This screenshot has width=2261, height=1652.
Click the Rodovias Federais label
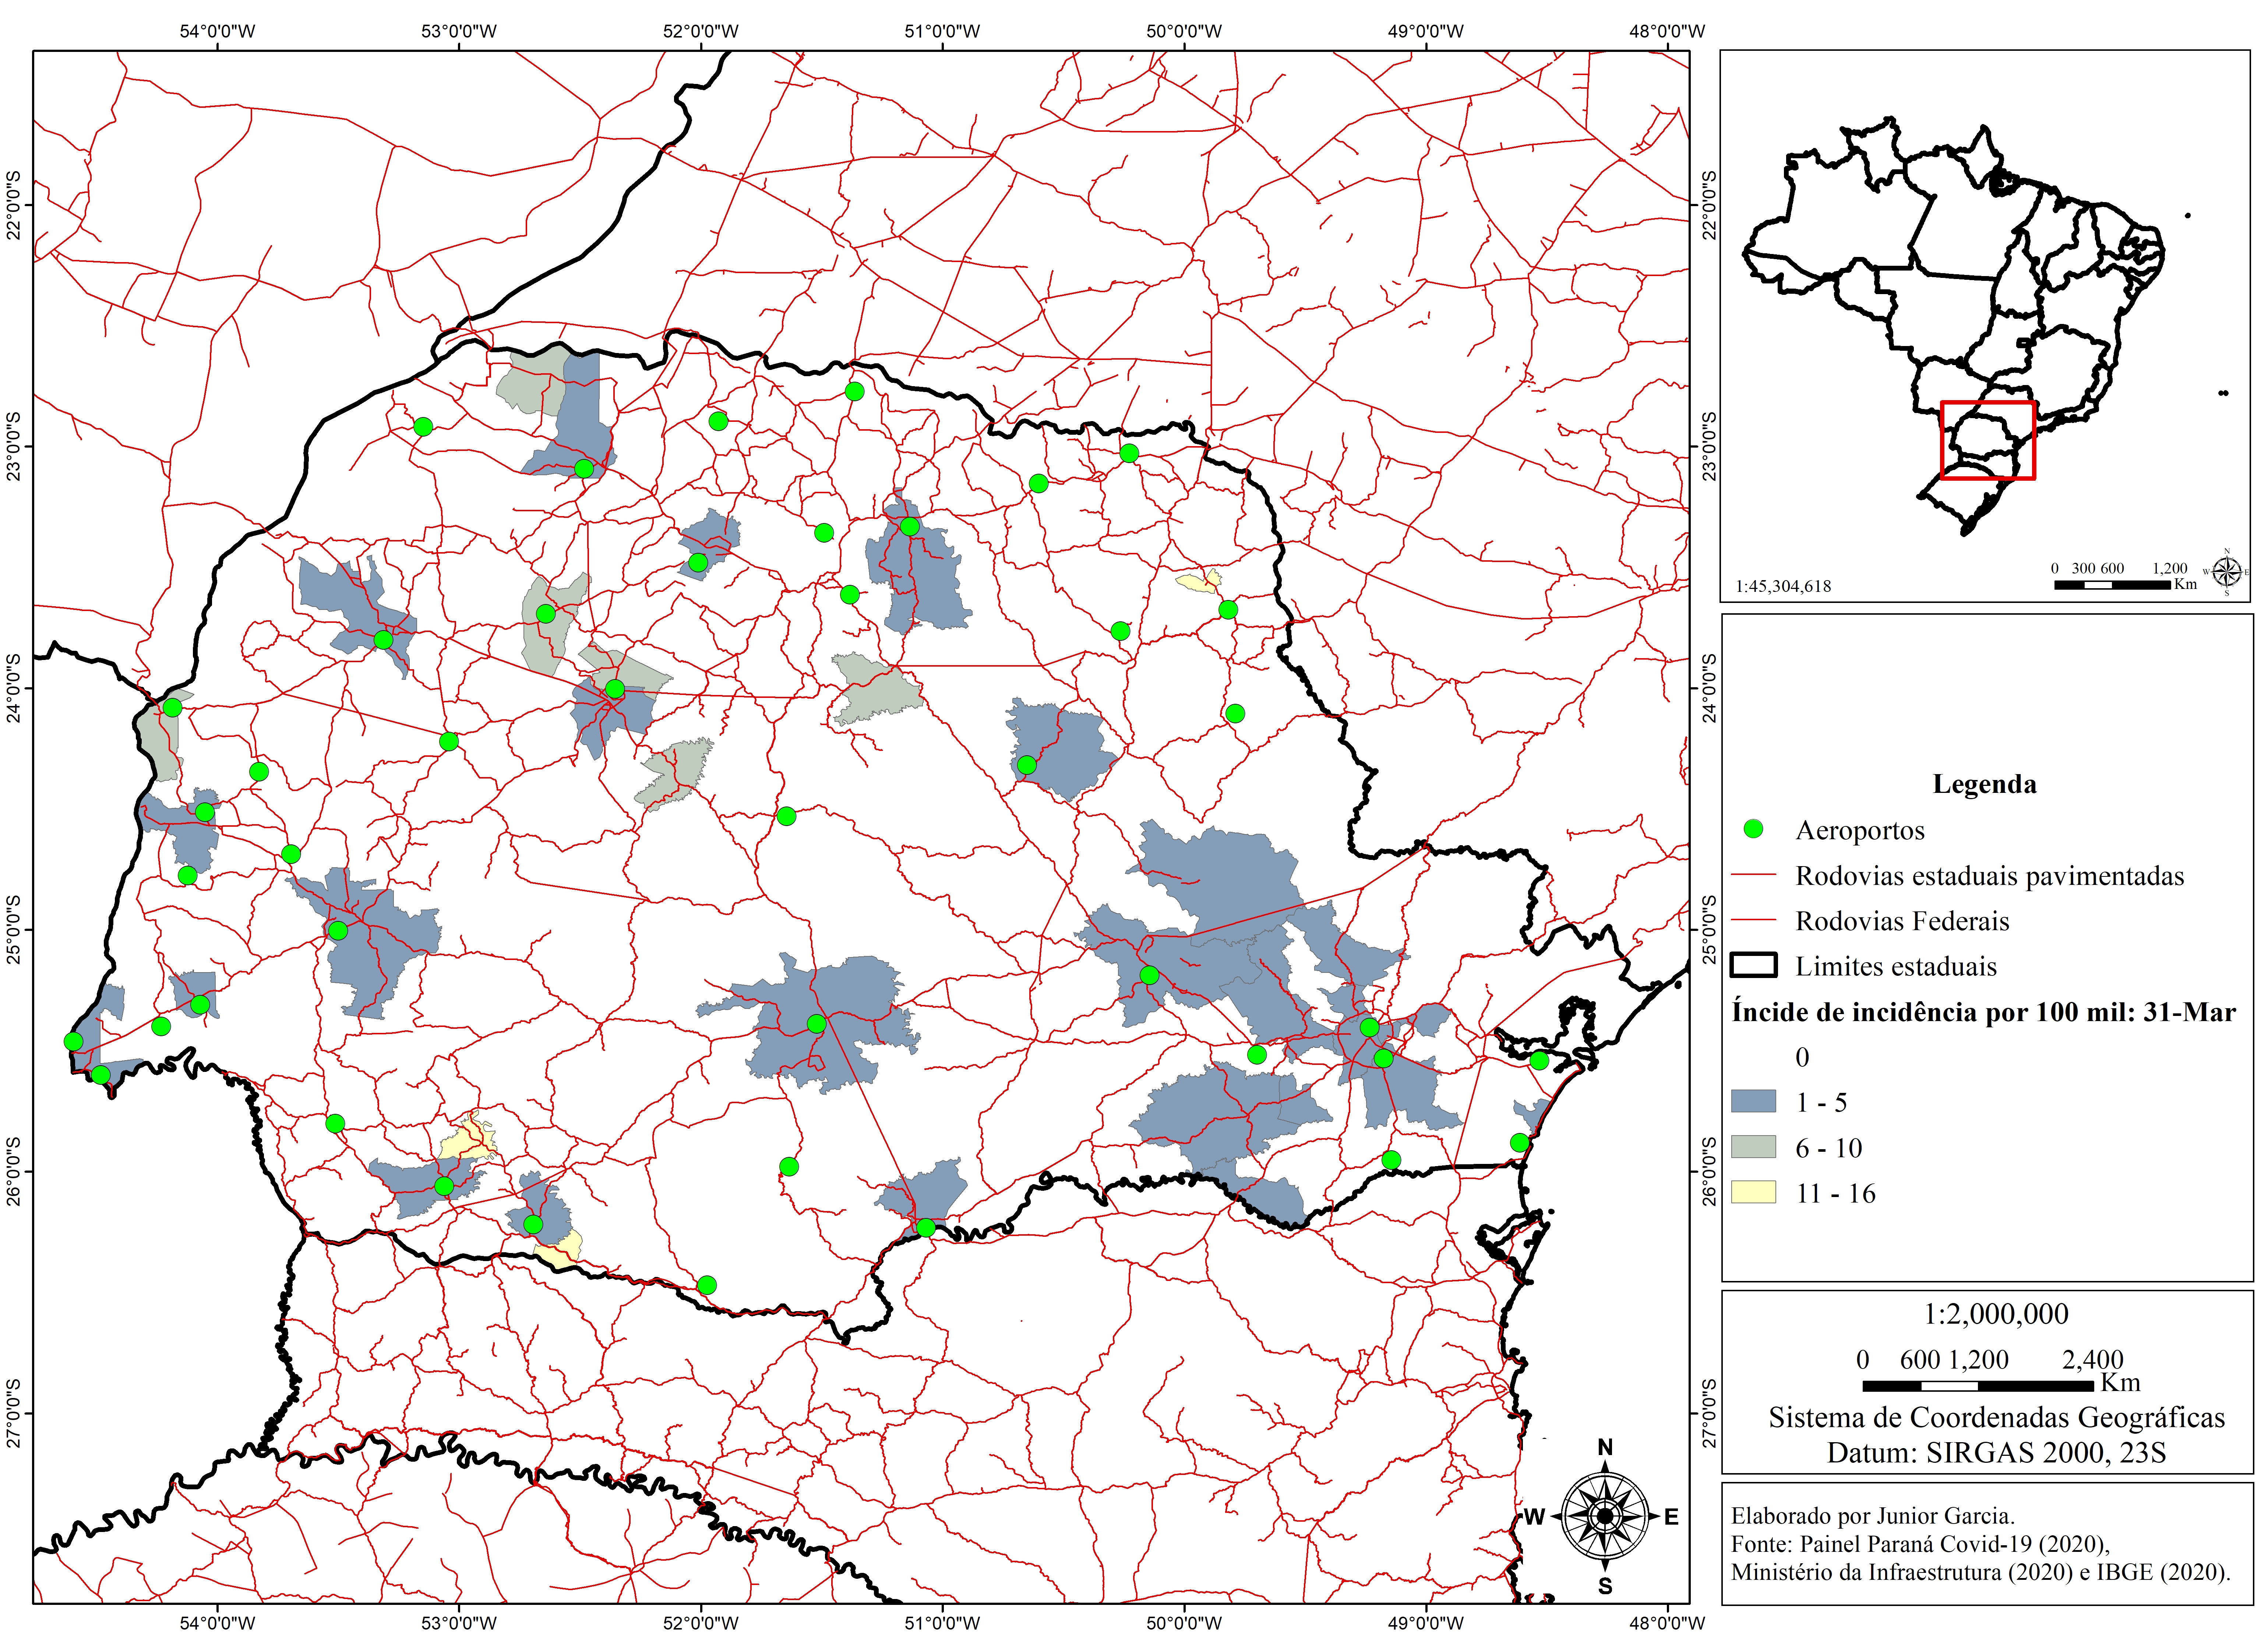[1902, 921]
